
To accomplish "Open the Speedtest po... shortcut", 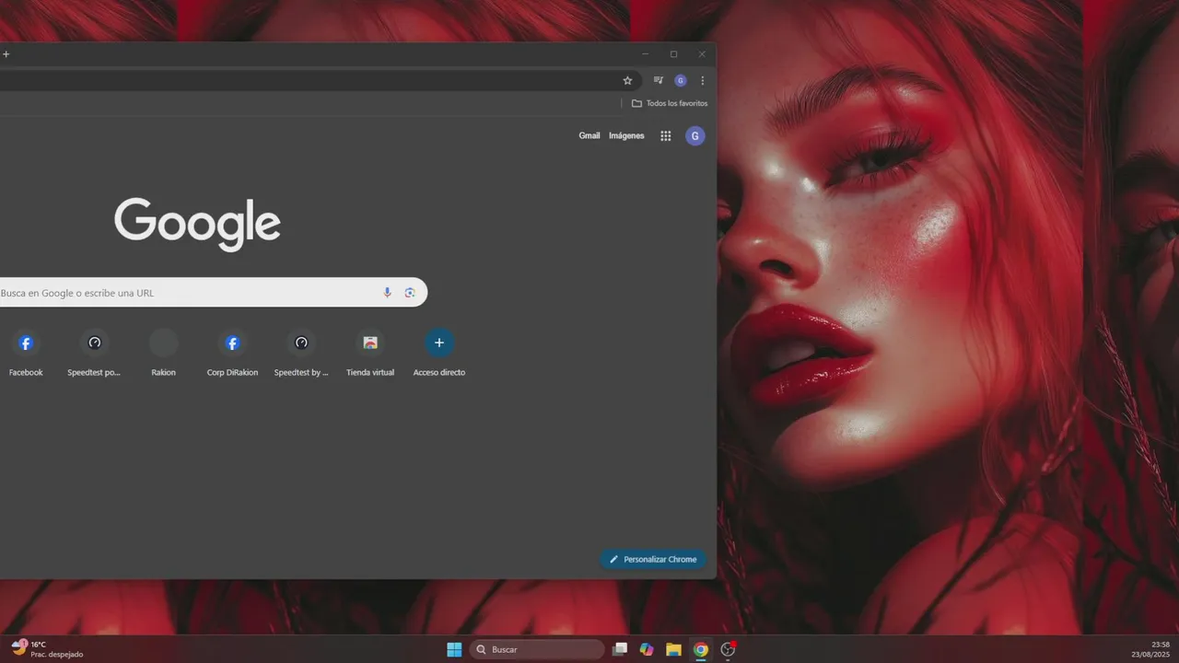I will 94,354.
